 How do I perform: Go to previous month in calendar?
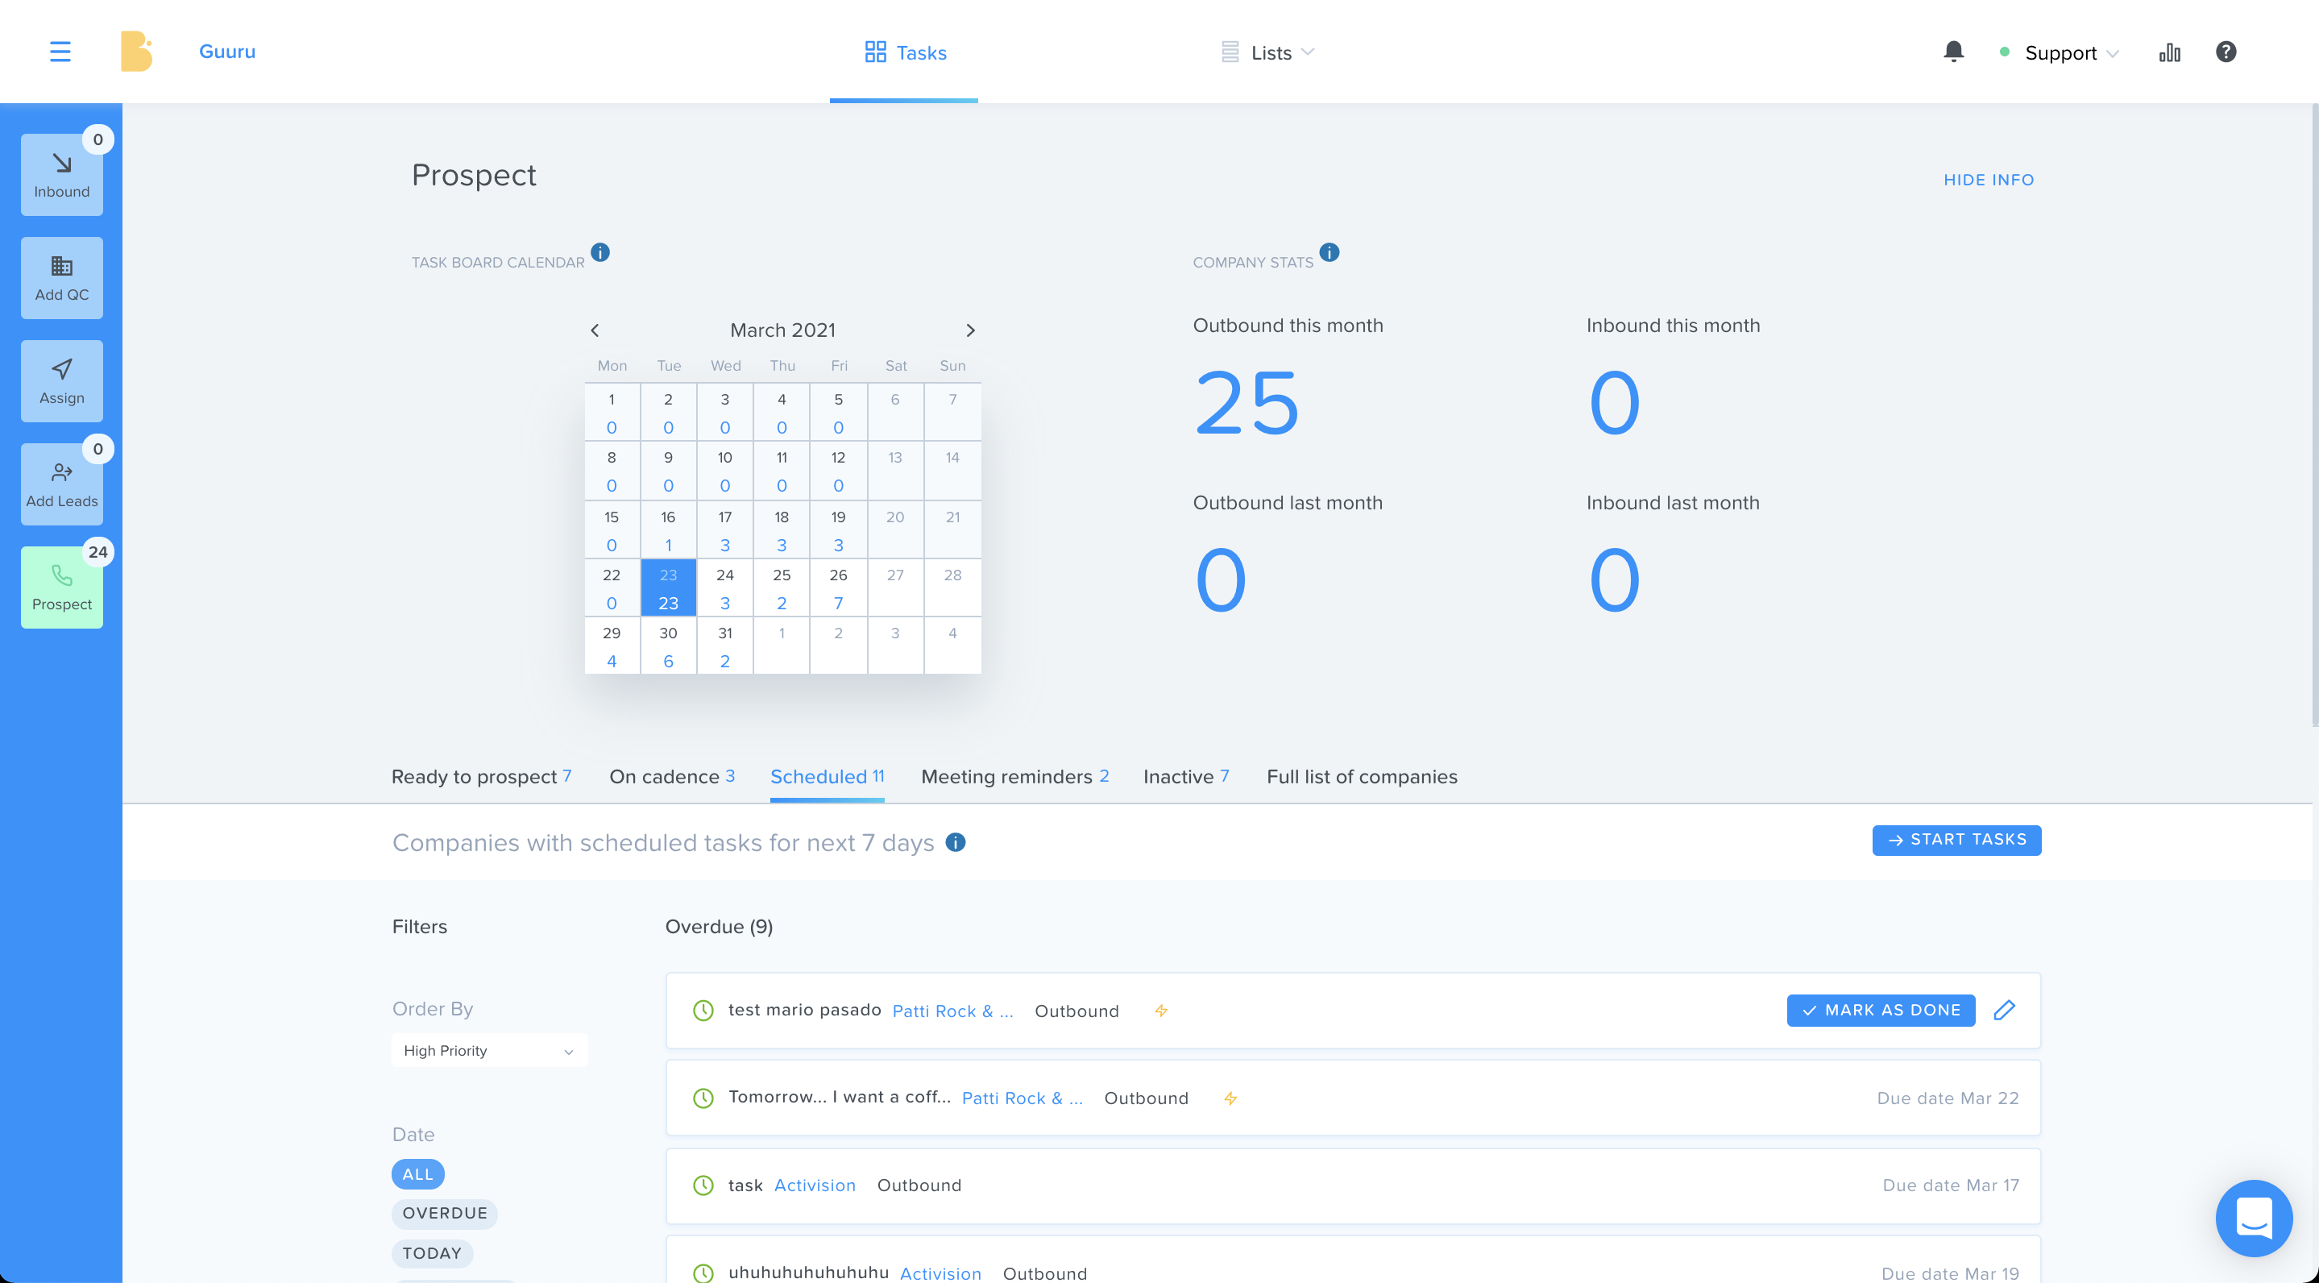(595, 330)
